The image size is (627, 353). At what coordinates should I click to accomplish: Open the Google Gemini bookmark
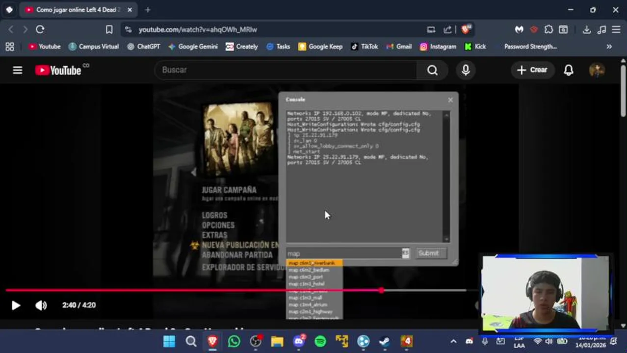192,47
